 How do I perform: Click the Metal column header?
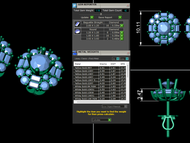(x=86, y=64)
